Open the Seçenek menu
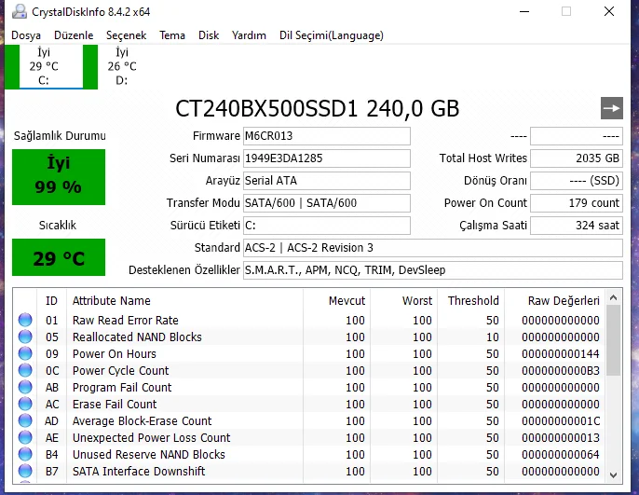 (126, 35)
